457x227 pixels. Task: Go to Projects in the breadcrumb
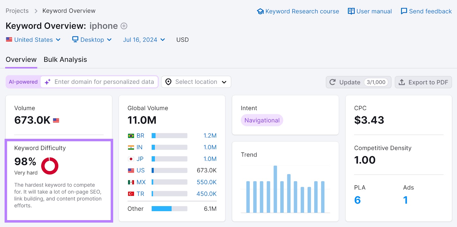[x=17, y=11]
